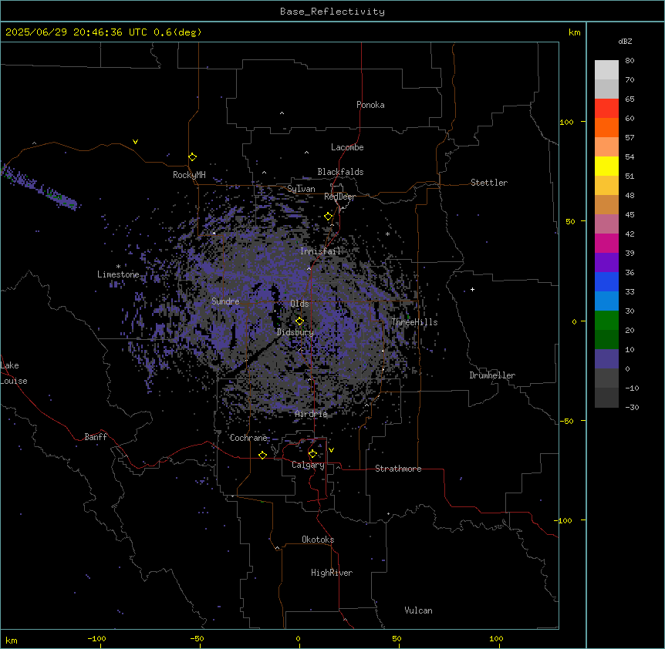
Task: Click the blue 36–33 dBZ legend swatch
Action: pos(606,281)
